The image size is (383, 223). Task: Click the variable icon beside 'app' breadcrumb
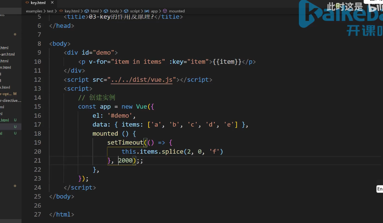click(147, 11)
